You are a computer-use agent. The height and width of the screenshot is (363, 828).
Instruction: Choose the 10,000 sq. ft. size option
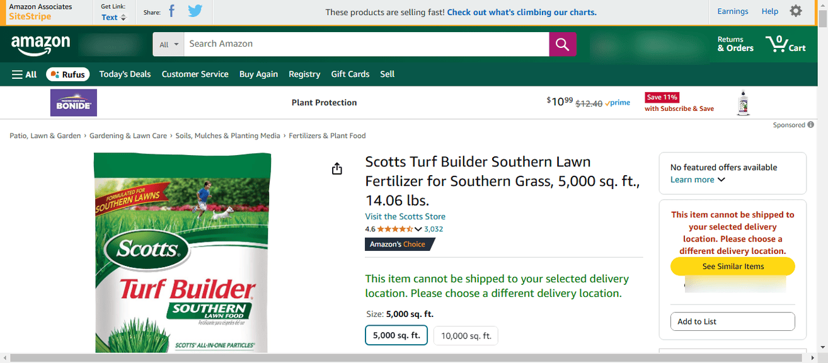pos(466,336)
